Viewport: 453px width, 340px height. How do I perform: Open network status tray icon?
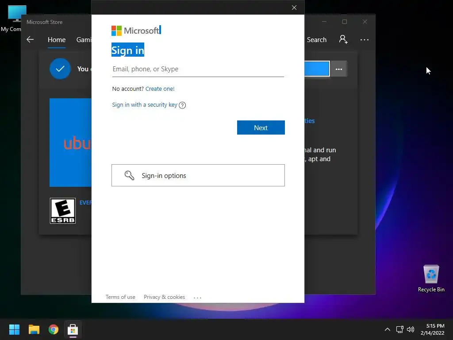click(400, 329)
